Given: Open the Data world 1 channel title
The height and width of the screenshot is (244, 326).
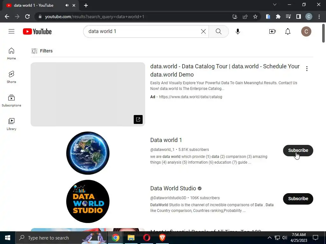Looking at the screenshot, I should (166, 140).
